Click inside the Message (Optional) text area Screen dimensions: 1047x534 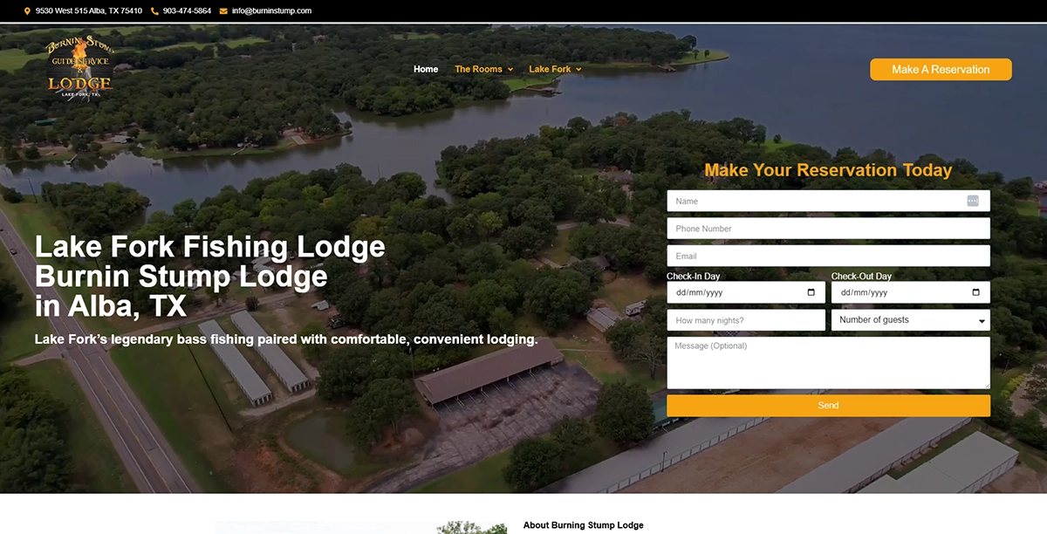tap(829, 363)
